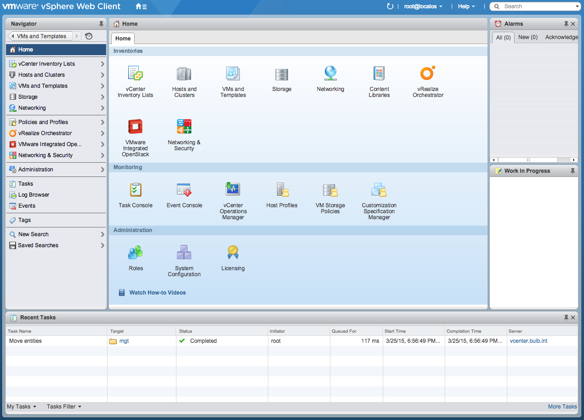The width and height of the screenshot is (584, 420).
Task: Open the mgt target link
Action: (124, 341)
